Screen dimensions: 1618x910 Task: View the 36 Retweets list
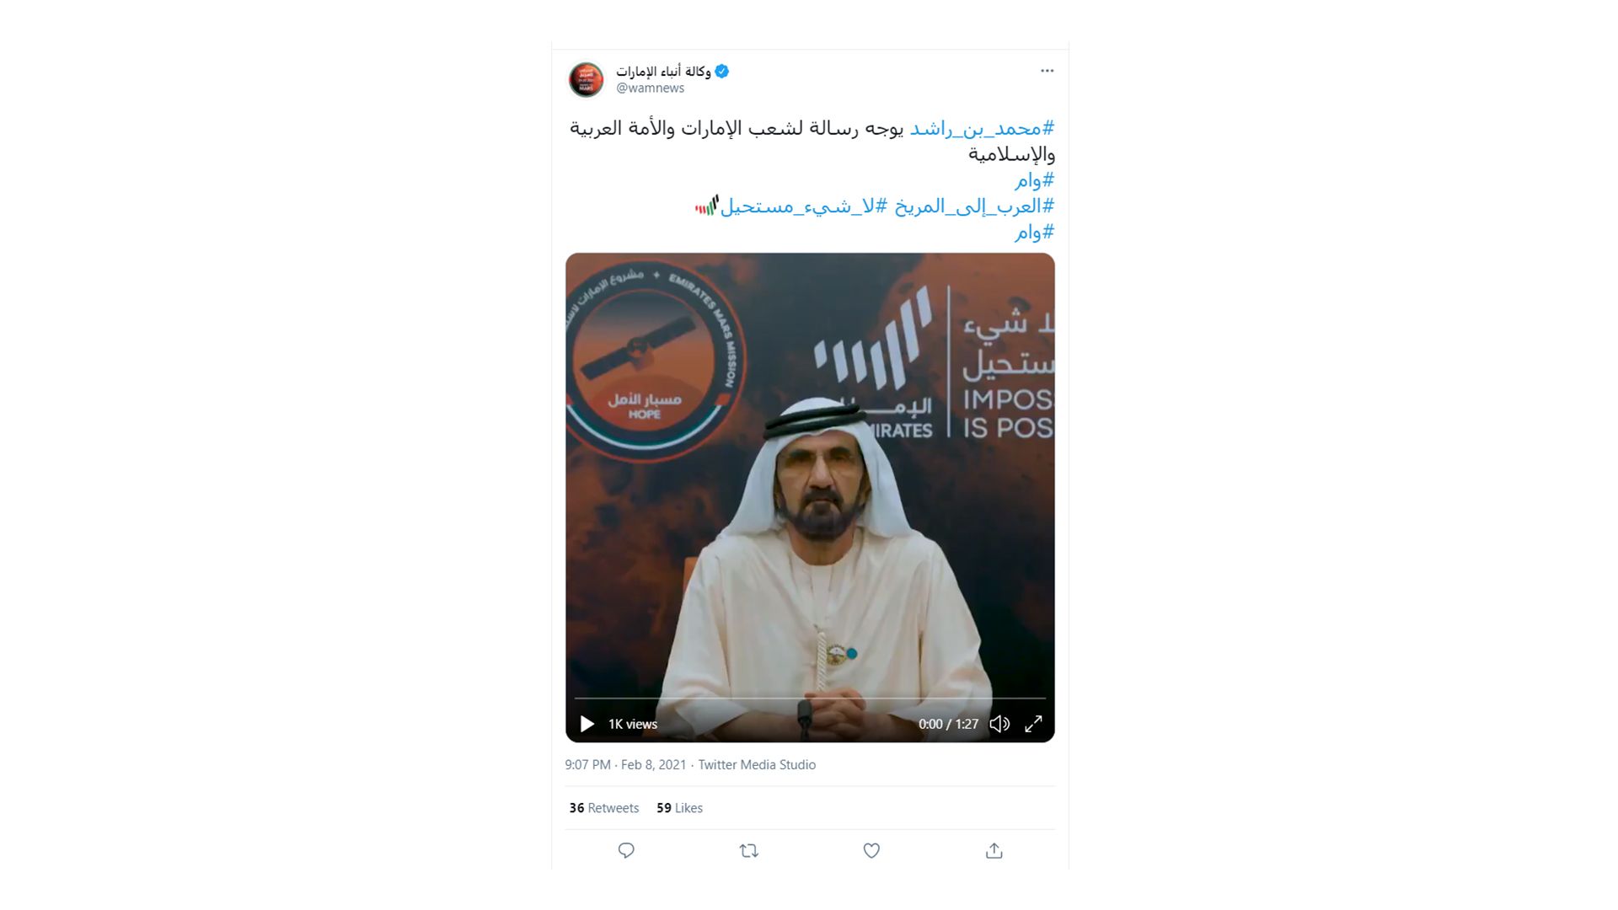pos(603,808)
